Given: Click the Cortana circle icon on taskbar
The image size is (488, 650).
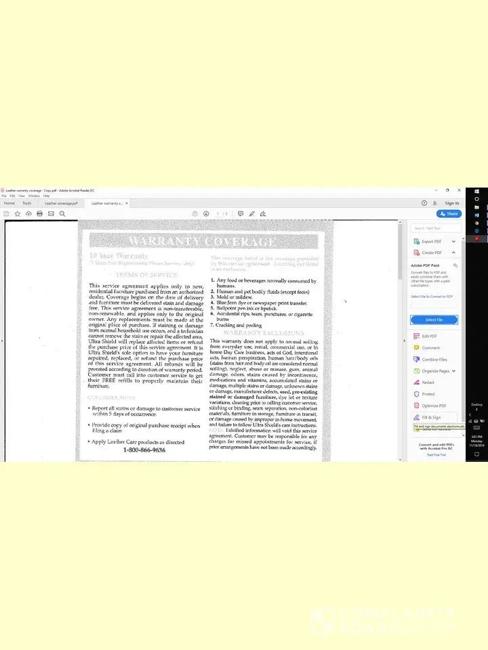Looking at the screenshot, I should [476, 199].
